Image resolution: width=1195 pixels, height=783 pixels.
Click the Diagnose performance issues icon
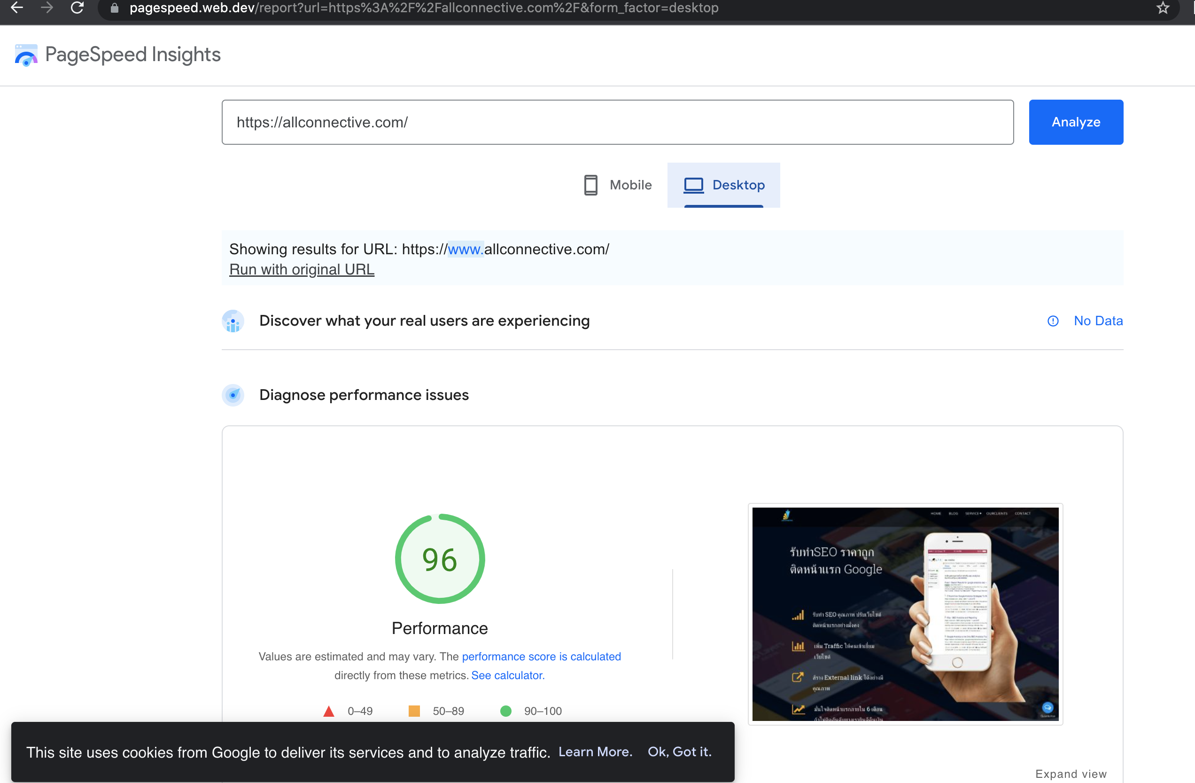tap(233, 395)
